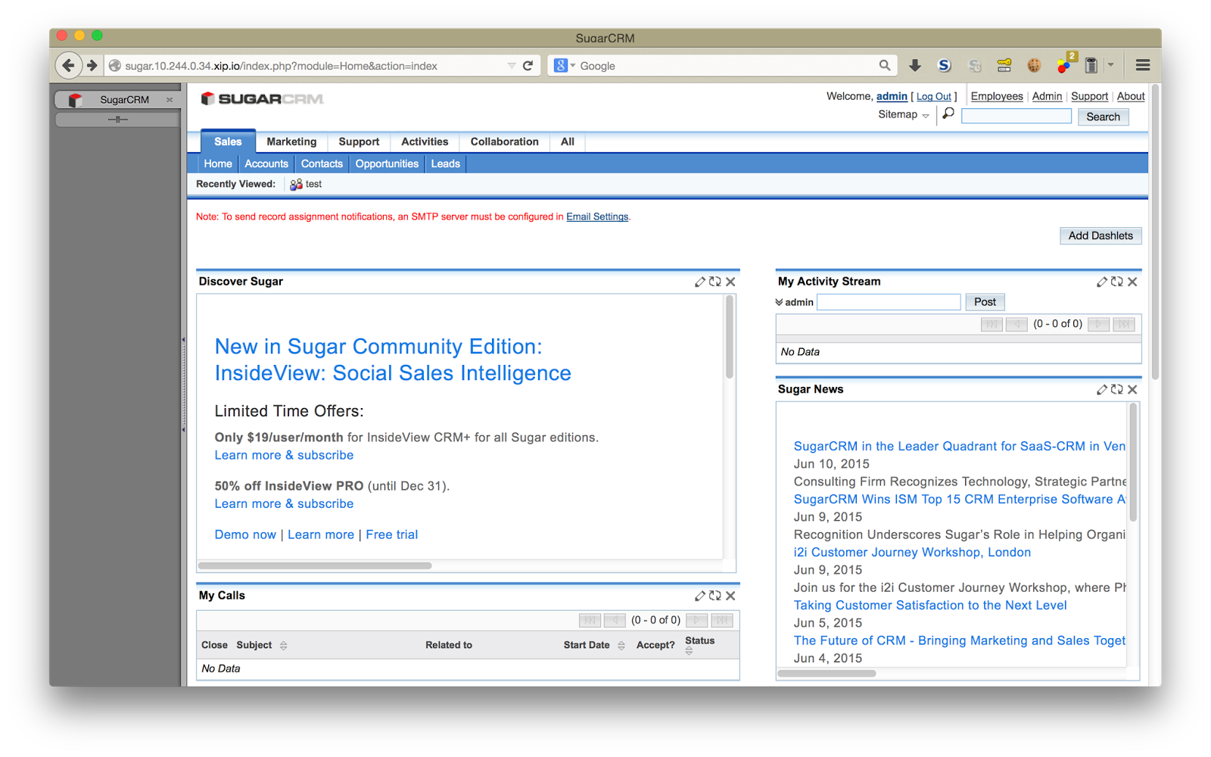Open the URL bar history dropdown arrow
The height and width of the screenshot is (757, 1211).
tap(512, 66)
